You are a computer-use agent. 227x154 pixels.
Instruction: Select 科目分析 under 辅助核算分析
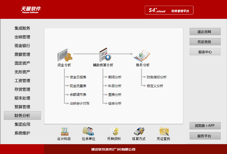point(115,86)
